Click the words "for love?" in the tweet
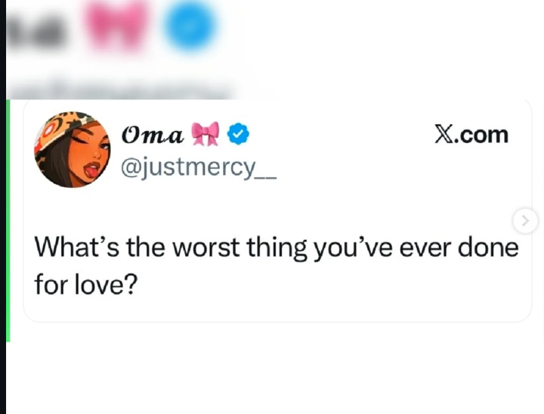The height and width of the screenshot is (414, 544). click(x=85, y=284)
